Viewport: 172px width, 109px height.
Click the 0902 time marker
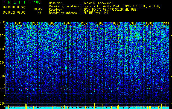coord(35,23)
